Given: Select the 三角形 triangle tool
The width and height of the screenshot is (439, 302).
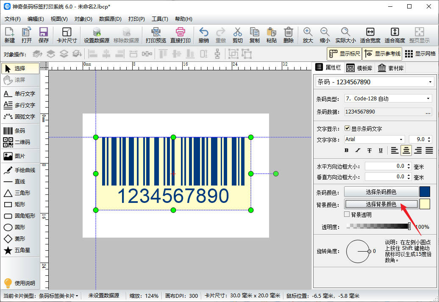Looking at the screenshot, I should (x=20, y=193).
